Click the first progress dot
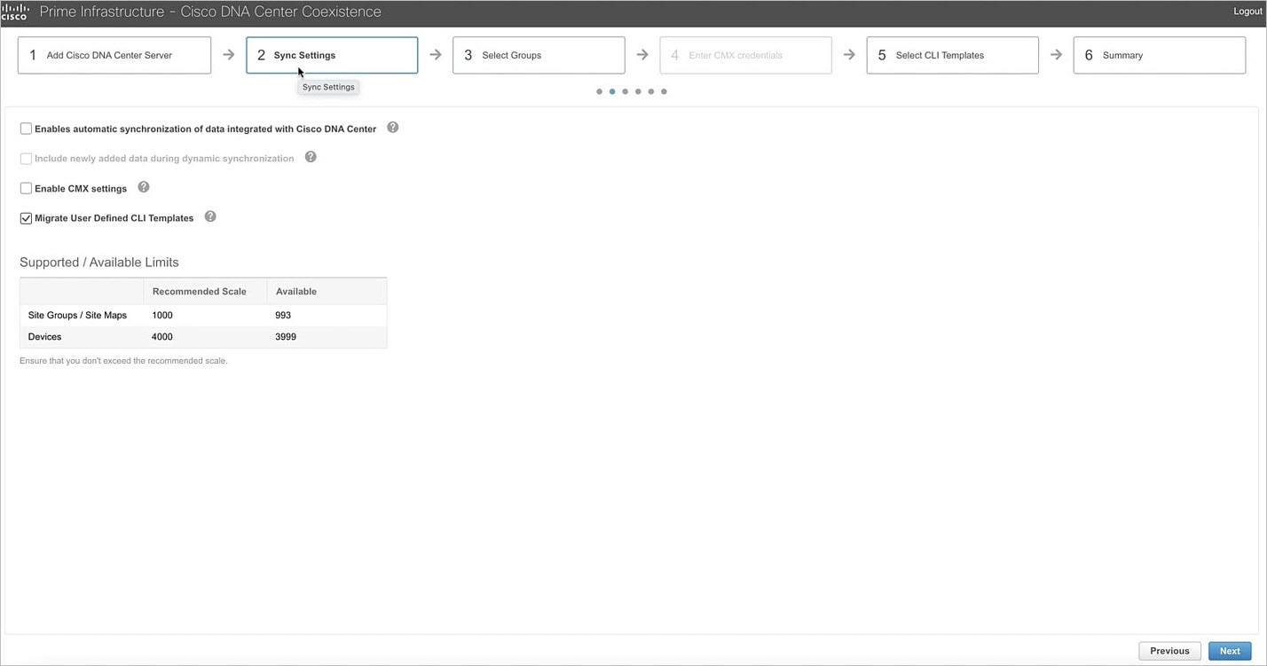This screenshot has width=1267, height=666. (599, 91)
